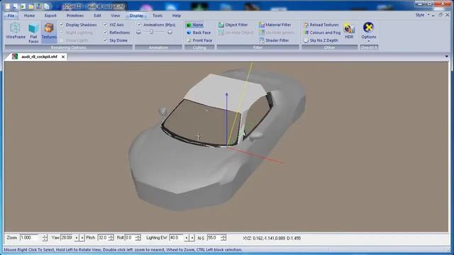The image size is (454, 255).
Task: Choose Front Face culling
Action: point(199,40)
